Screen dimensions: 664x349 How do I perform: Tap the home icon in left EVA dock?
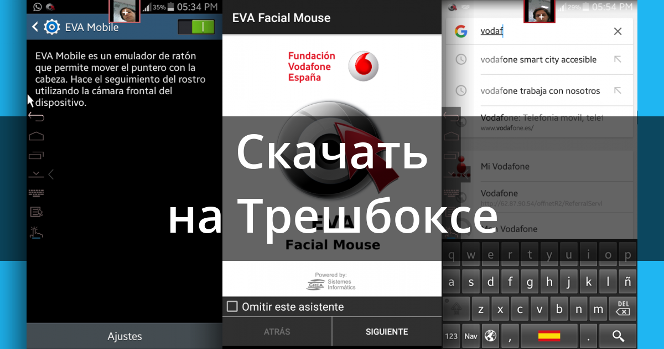tap(36, 136)
